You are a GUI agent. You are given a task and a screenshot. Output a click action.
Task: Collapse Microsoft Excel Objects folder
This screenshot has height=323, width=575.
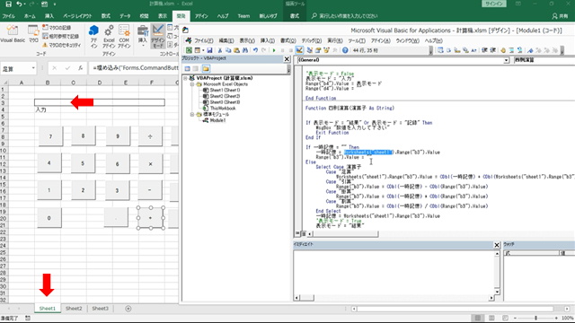[191, 84]
